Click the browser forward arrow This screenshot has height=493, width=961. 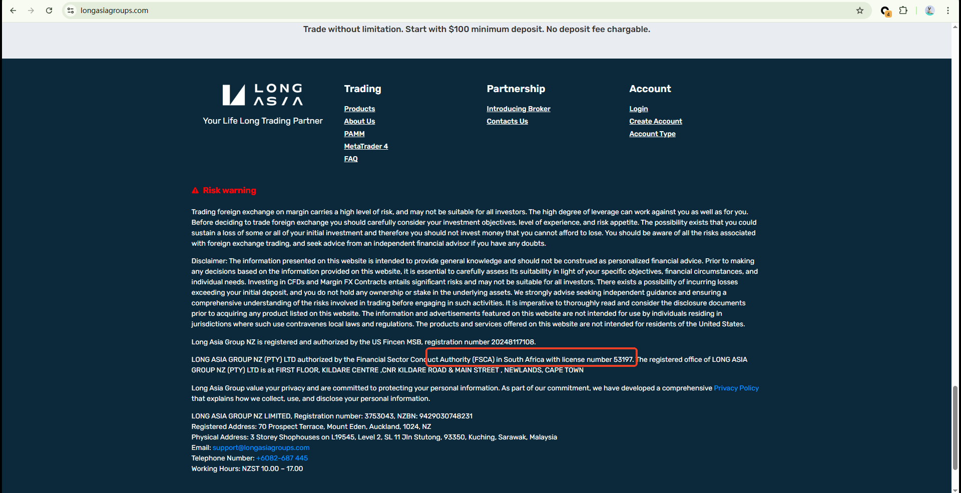tap(31, 11)
